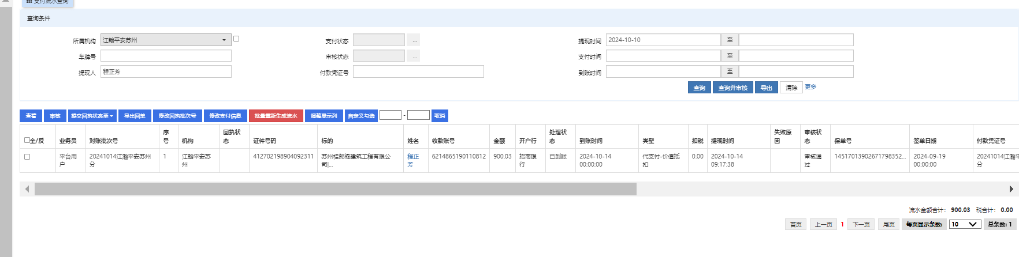
Task: Focus the 支付状态 input field
Action: 379,40
